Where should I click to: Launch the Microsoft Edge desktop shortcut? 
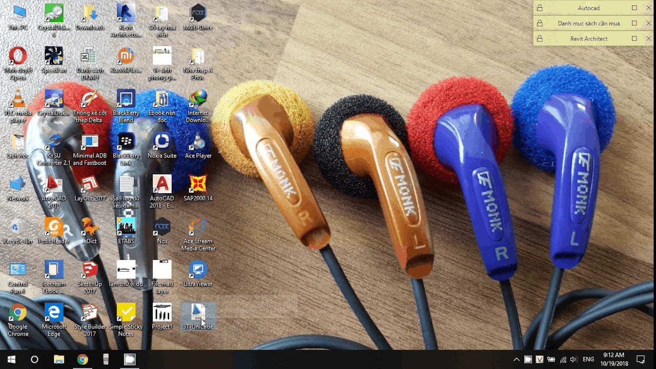point(54,320)
